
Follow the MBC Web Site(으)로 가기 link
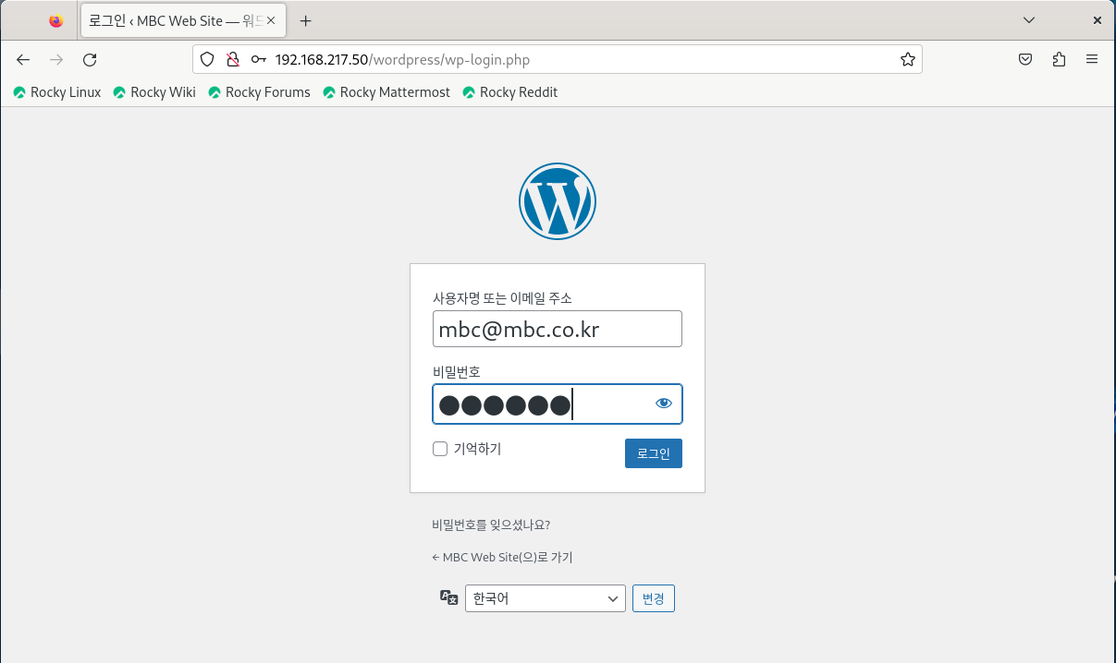502,557
